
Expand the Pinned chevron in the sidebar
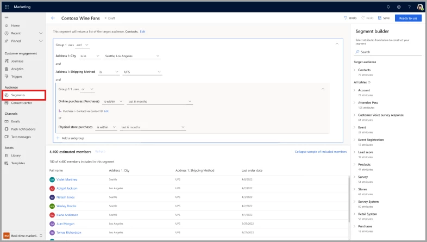pos(41,41)
